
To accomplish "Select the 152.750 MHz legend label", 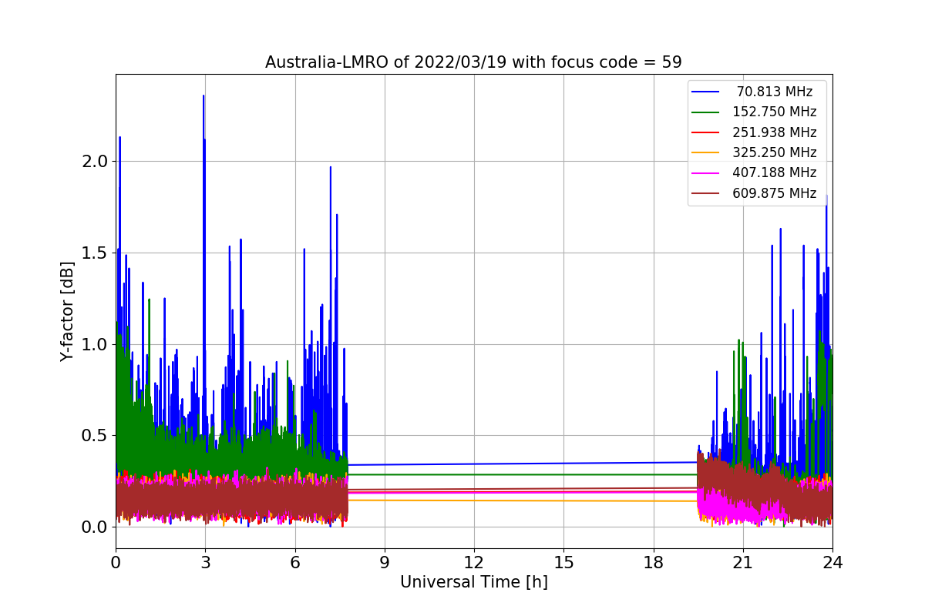I will pyautogui.click(x=775, y=112).
